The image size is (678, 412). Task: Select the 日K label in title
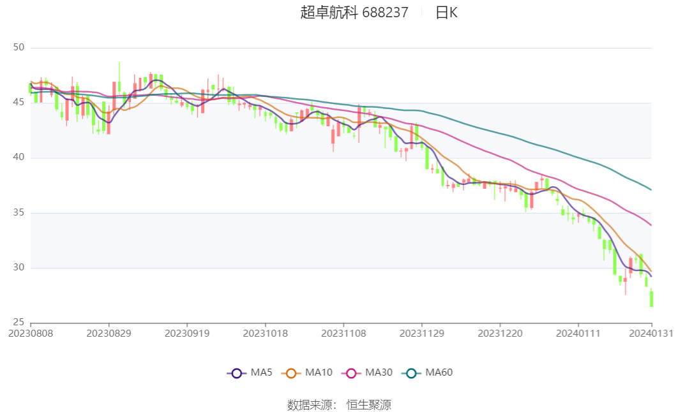point(446,12)
